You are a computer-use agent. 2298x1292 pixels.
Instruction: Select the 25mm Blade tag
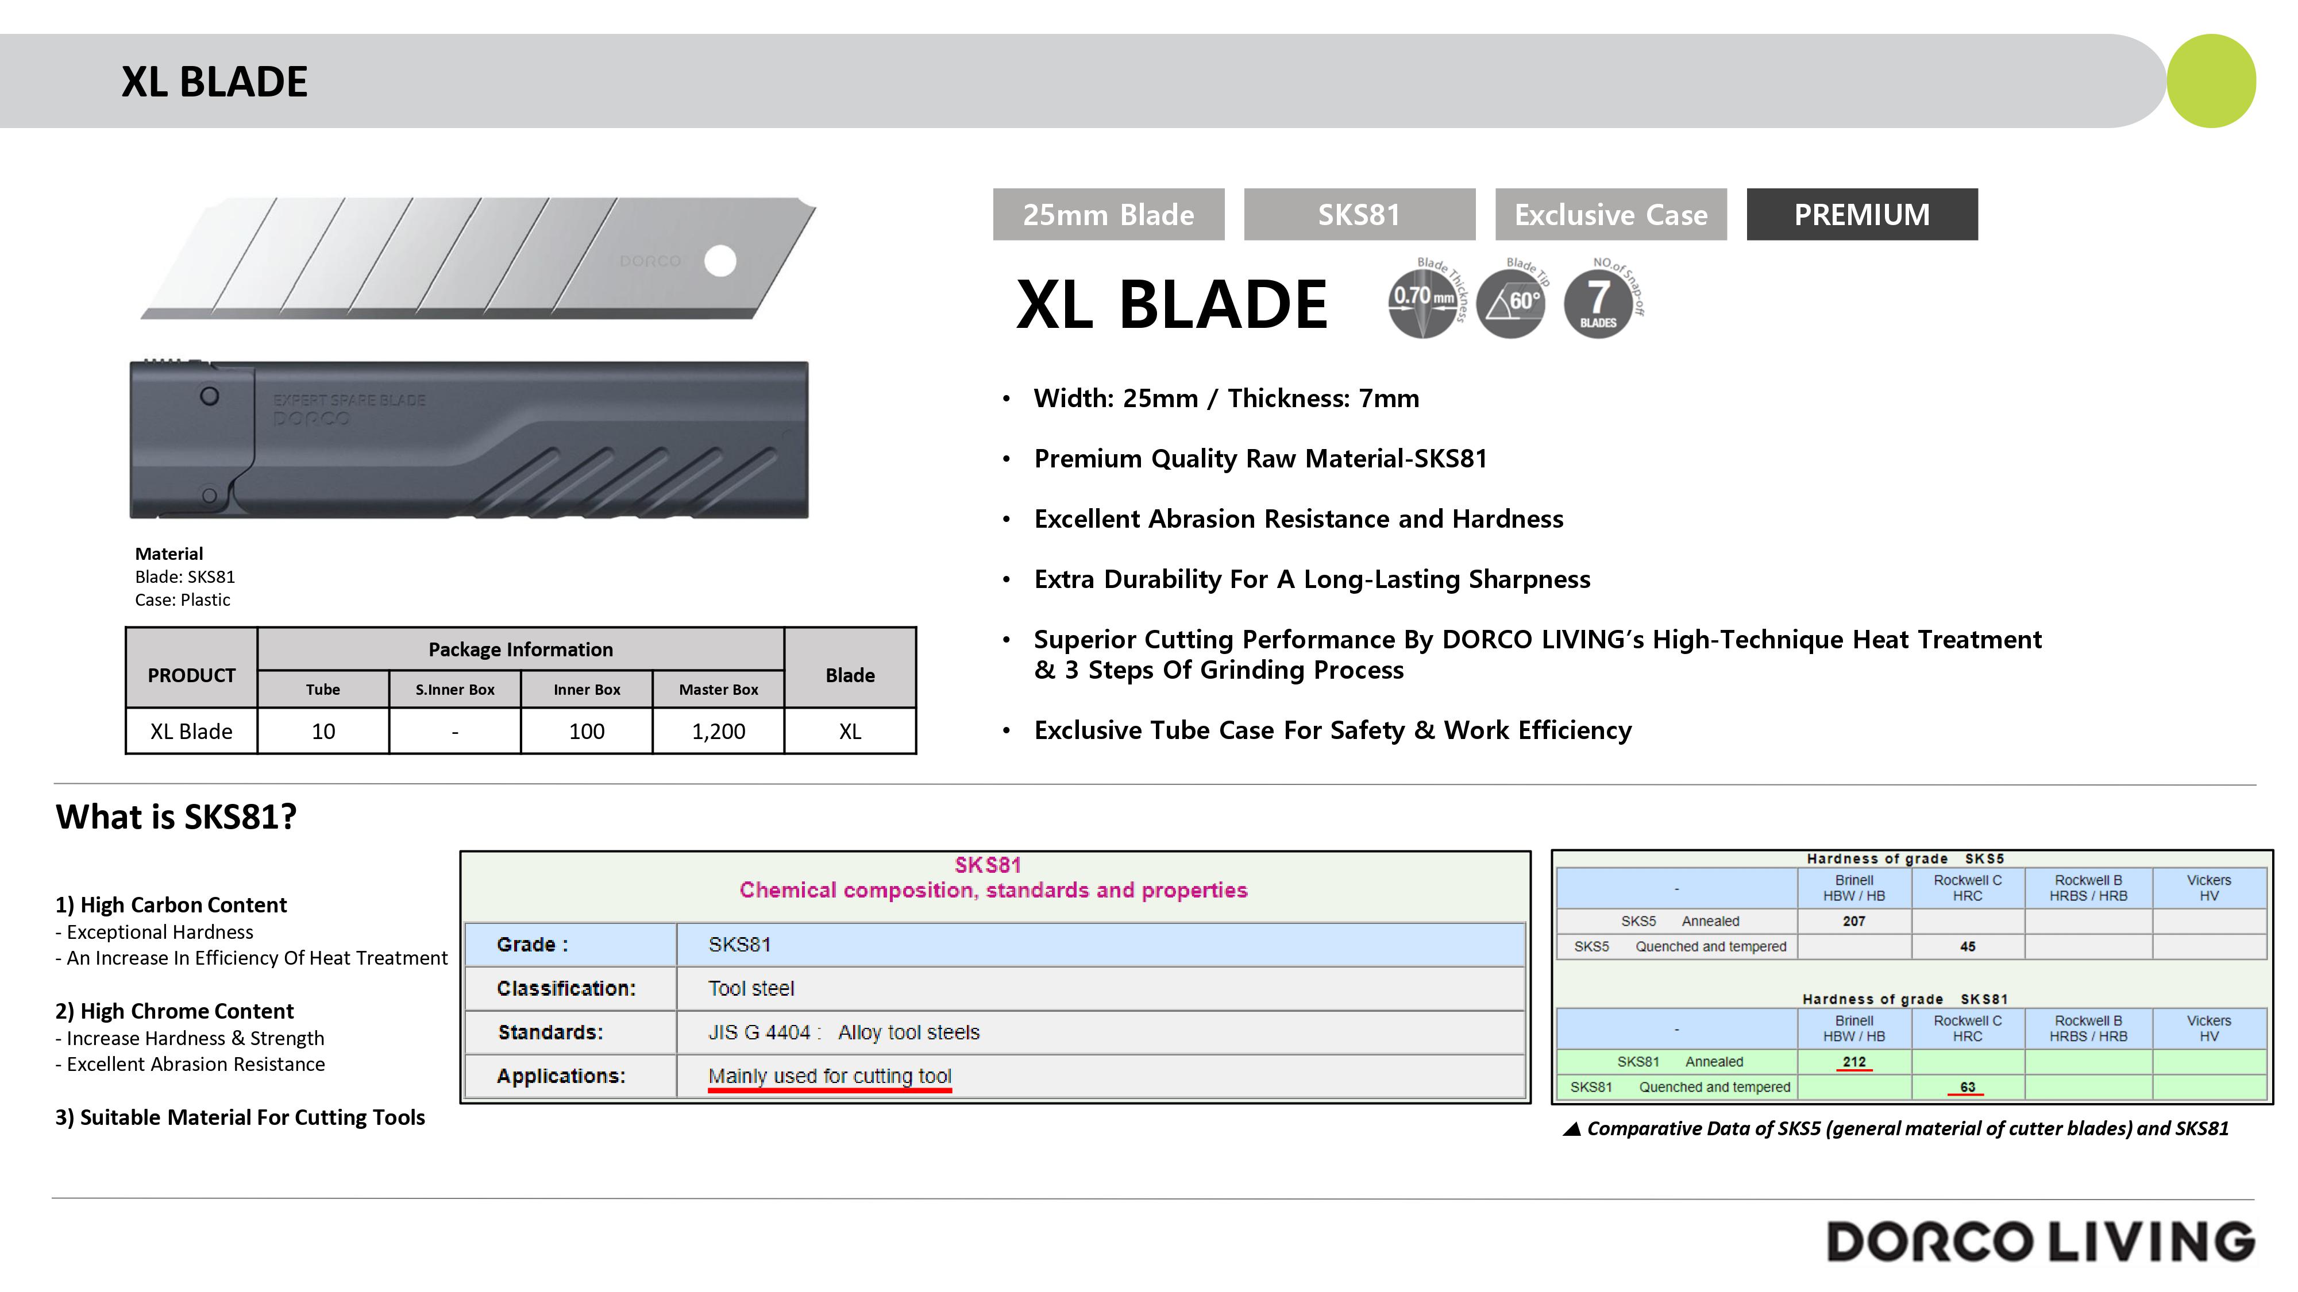[x=1108, y=214]
